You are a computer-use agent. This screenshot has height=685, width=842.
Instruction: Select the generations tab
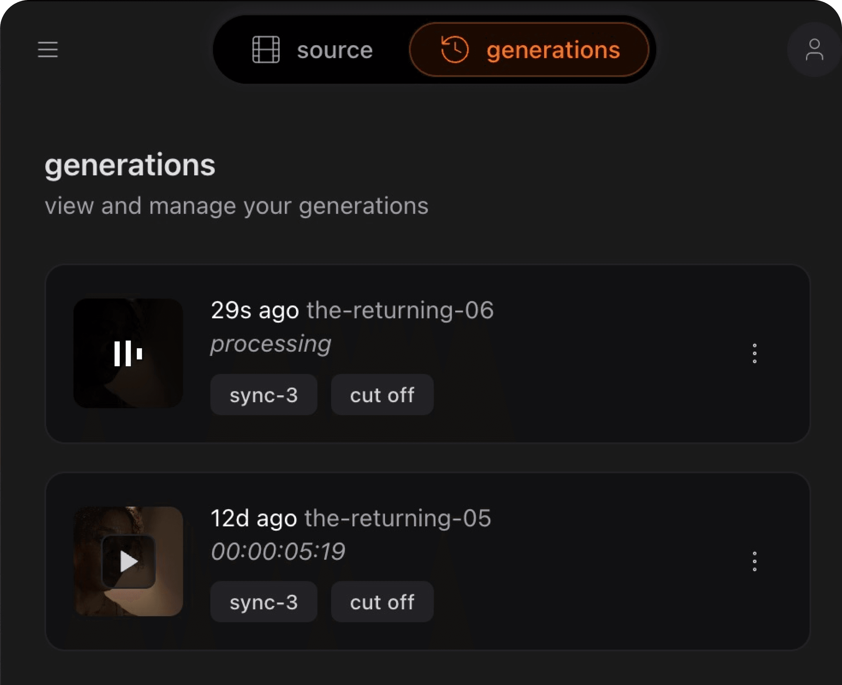click(529, 50)
